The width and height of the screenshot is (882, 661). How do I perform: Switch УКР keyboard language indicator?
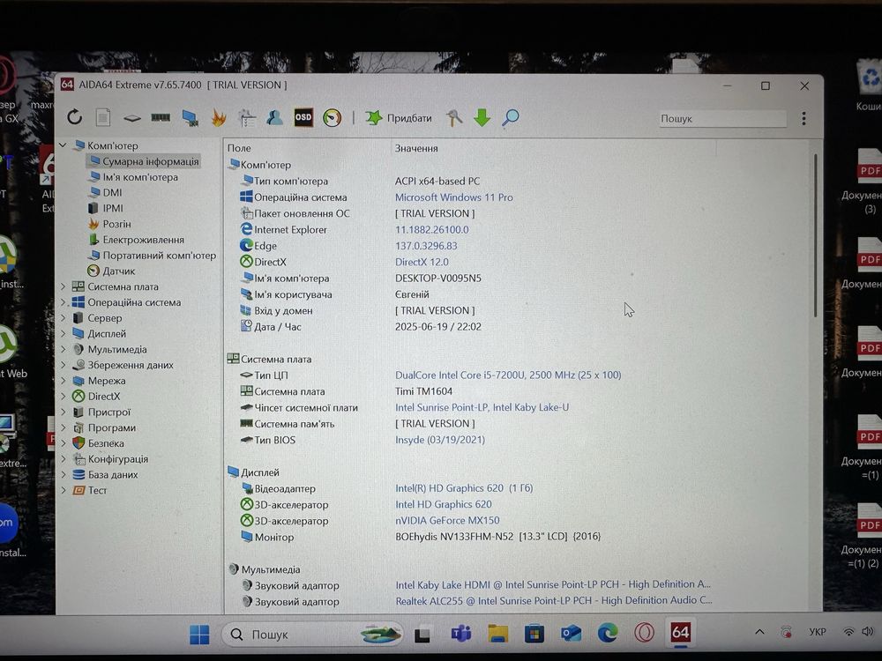coord(818,632)
